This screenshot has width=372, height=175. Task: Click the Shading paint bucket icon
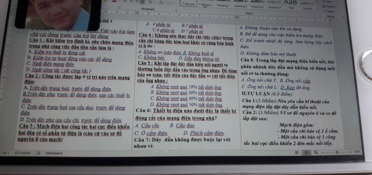(161, 3)
